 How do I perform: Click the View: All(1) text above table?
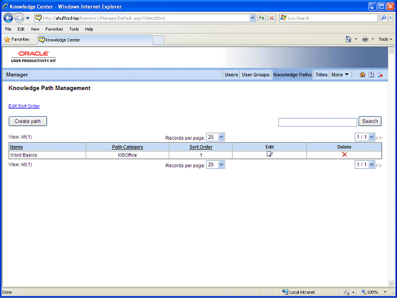pyautogui.click(x=20, y=137)
